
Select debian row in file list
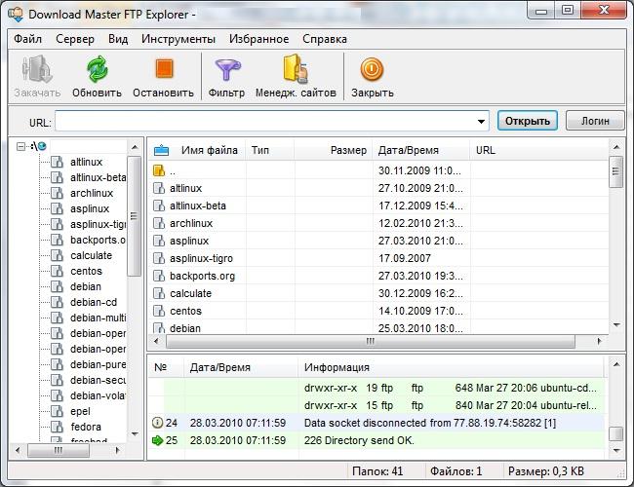[378, 327]
